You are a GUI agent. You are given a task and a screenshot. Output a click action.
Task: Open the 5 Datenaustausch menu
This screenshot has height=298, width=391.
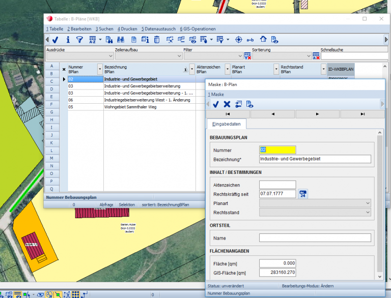pos(159,29)
